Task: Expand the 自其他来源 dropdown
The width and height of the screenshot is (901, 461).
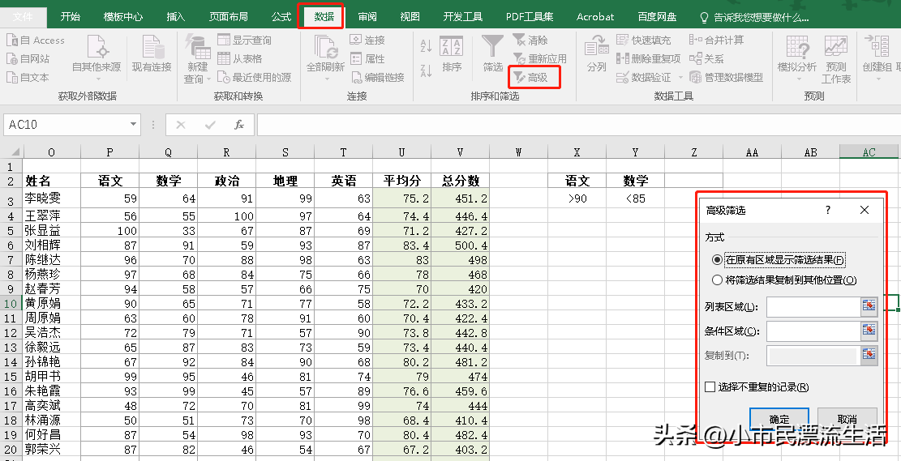Action: pyautogui.click(x=97, y=79)
